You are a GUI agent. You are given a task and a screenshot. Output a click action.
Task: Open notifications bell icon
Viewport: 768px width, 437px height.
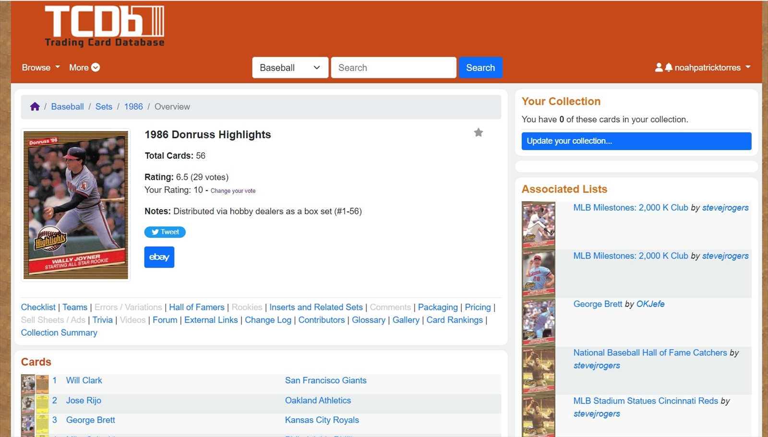[x=669, y=68]
